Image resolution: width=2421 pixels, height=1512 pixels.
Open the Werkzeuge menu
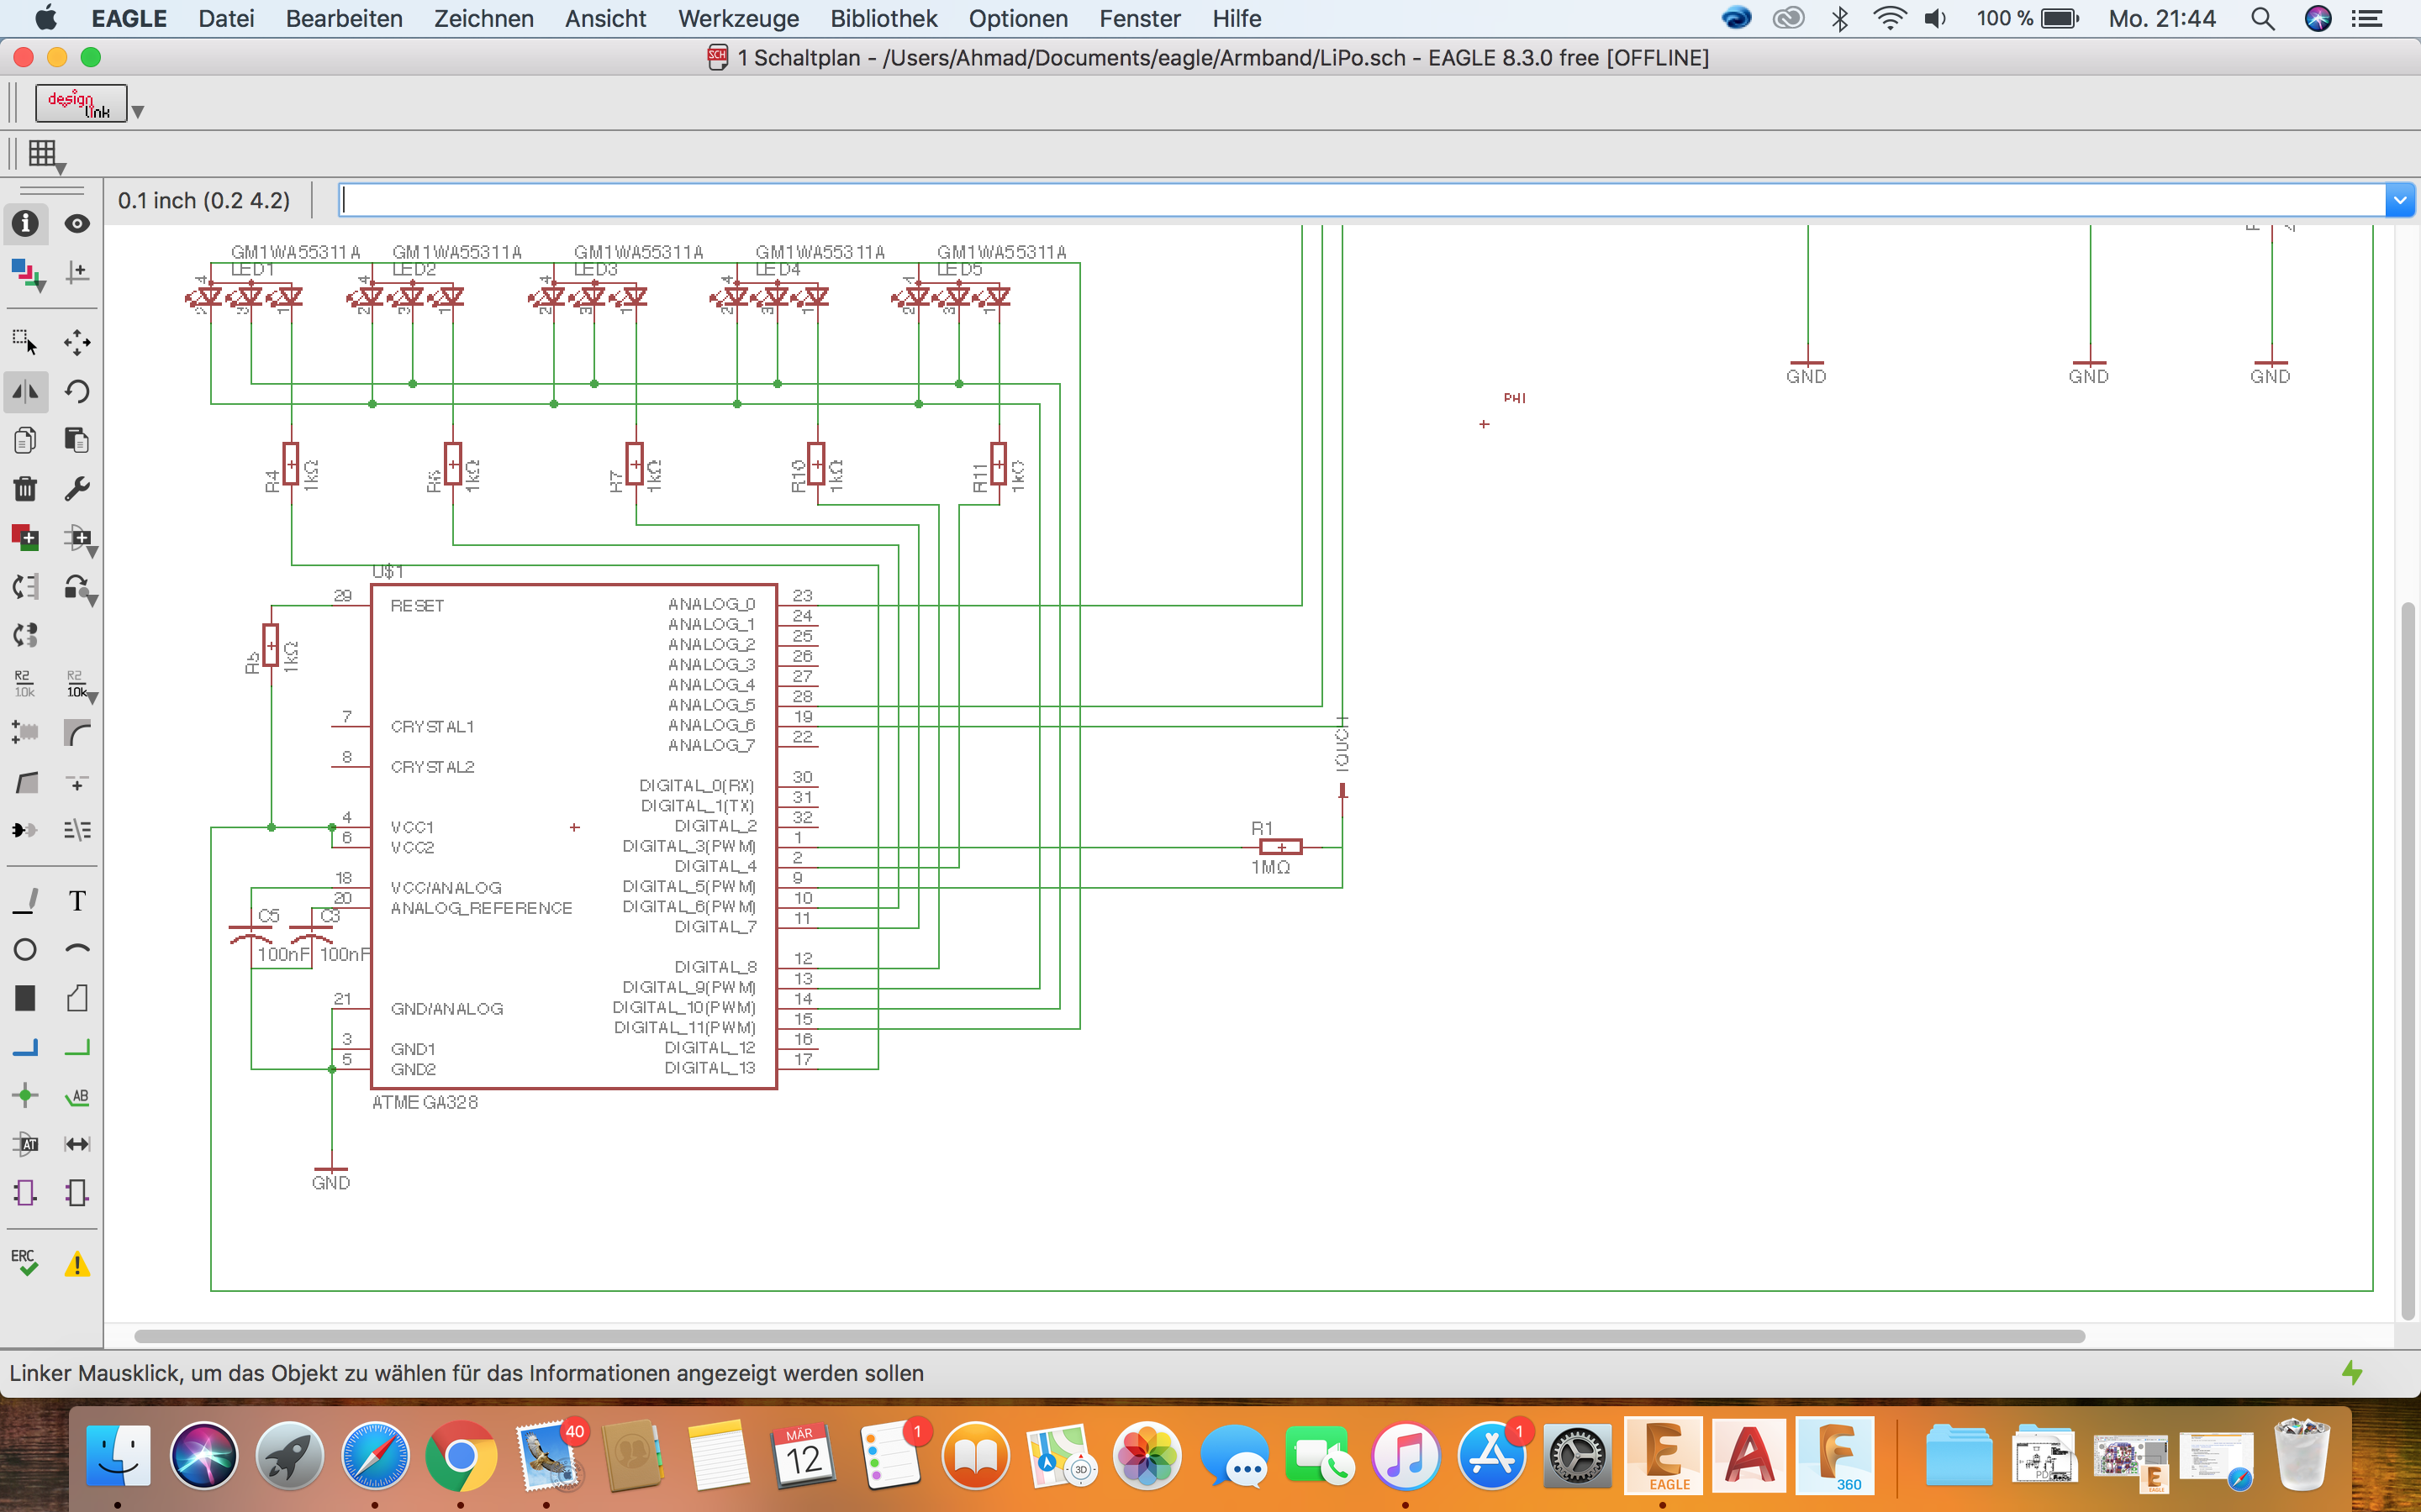(737, 18)
